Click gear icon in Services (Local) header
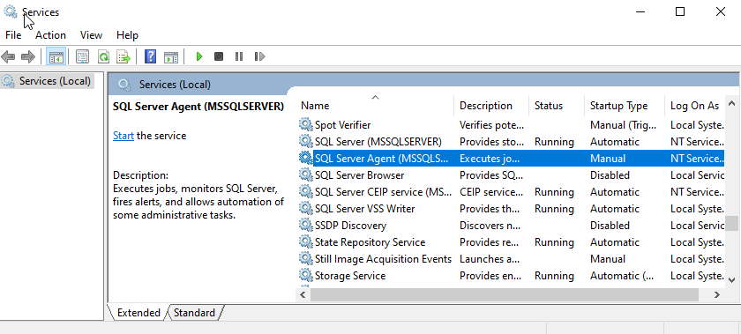Image resolution: width=741 pixels, height=334 pixels. point(124,85)
